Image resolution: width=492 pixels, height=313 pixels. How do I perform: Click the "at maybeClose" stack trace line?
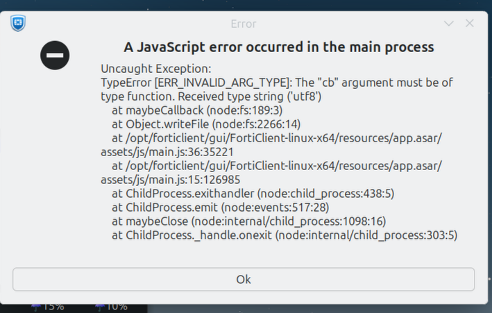pos(249,221)
